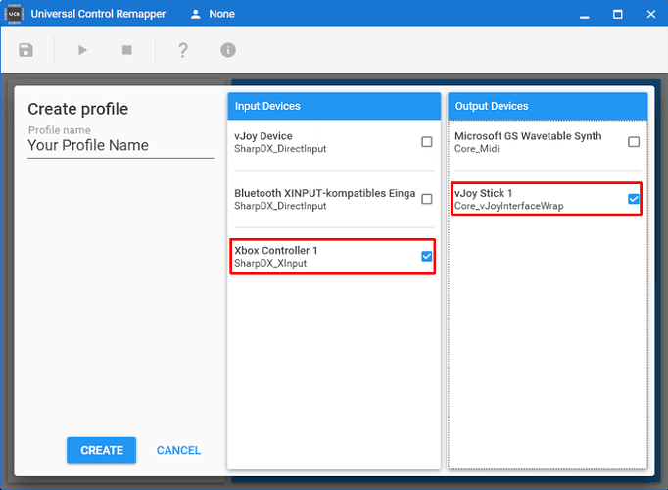Select the Xbox Controller 1 entry text
The width and height of the screenshot is (668, 490).
(x=275, y=250)
